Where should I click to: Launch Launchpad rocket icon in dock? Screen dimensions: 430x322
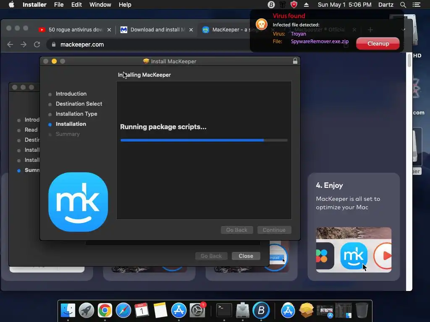coord(87,310)
